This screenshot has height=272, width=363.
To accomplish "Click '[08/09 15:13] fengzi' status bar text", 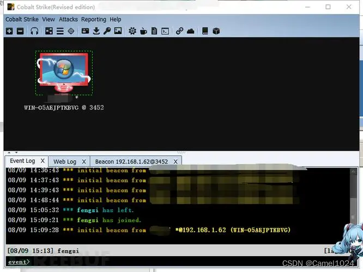I will pos(43,251).
